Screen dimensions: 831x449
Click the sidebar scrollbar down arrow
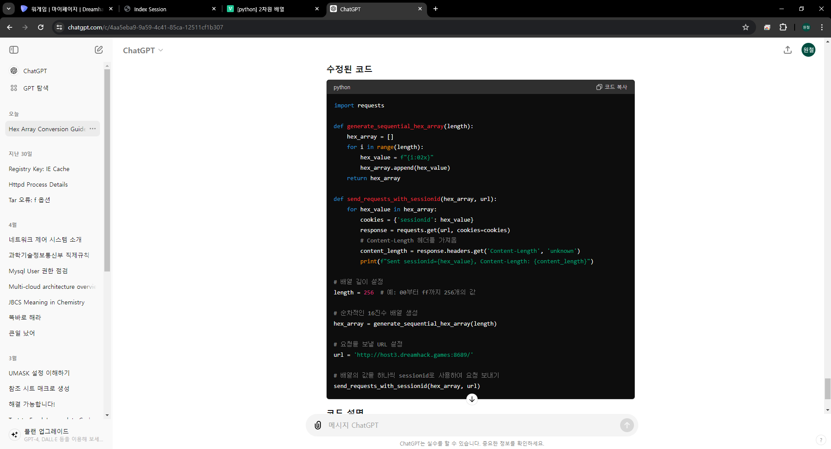tap(107, 415)
